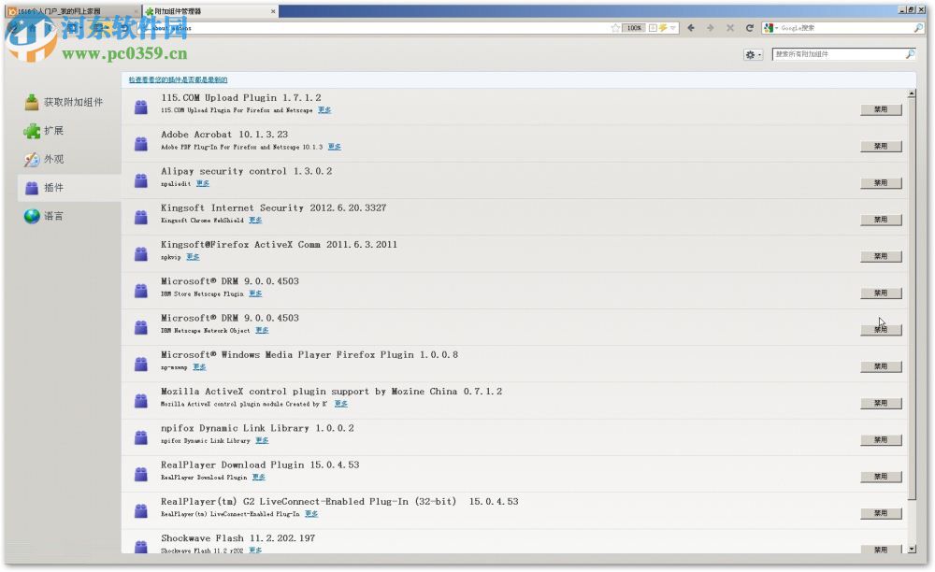Open 更多 link for DRM Store Netscape Plugin
Viewport: 935px width, 572px height.
[x=255, y=293]
